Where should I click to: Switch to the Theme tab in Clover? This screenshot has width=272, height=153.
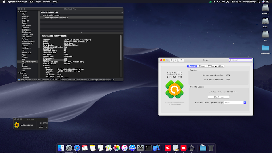pyautogui.click(x=202, y=66)
